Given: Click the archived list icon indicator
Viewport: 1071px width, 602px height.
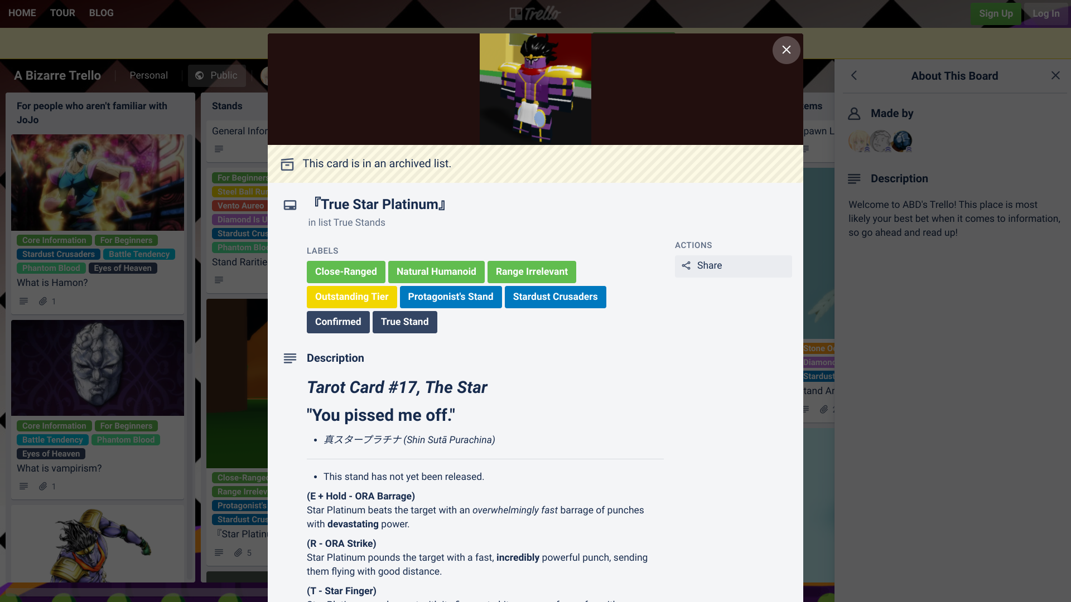Looking at the screenshot, I should coord(288,164).
